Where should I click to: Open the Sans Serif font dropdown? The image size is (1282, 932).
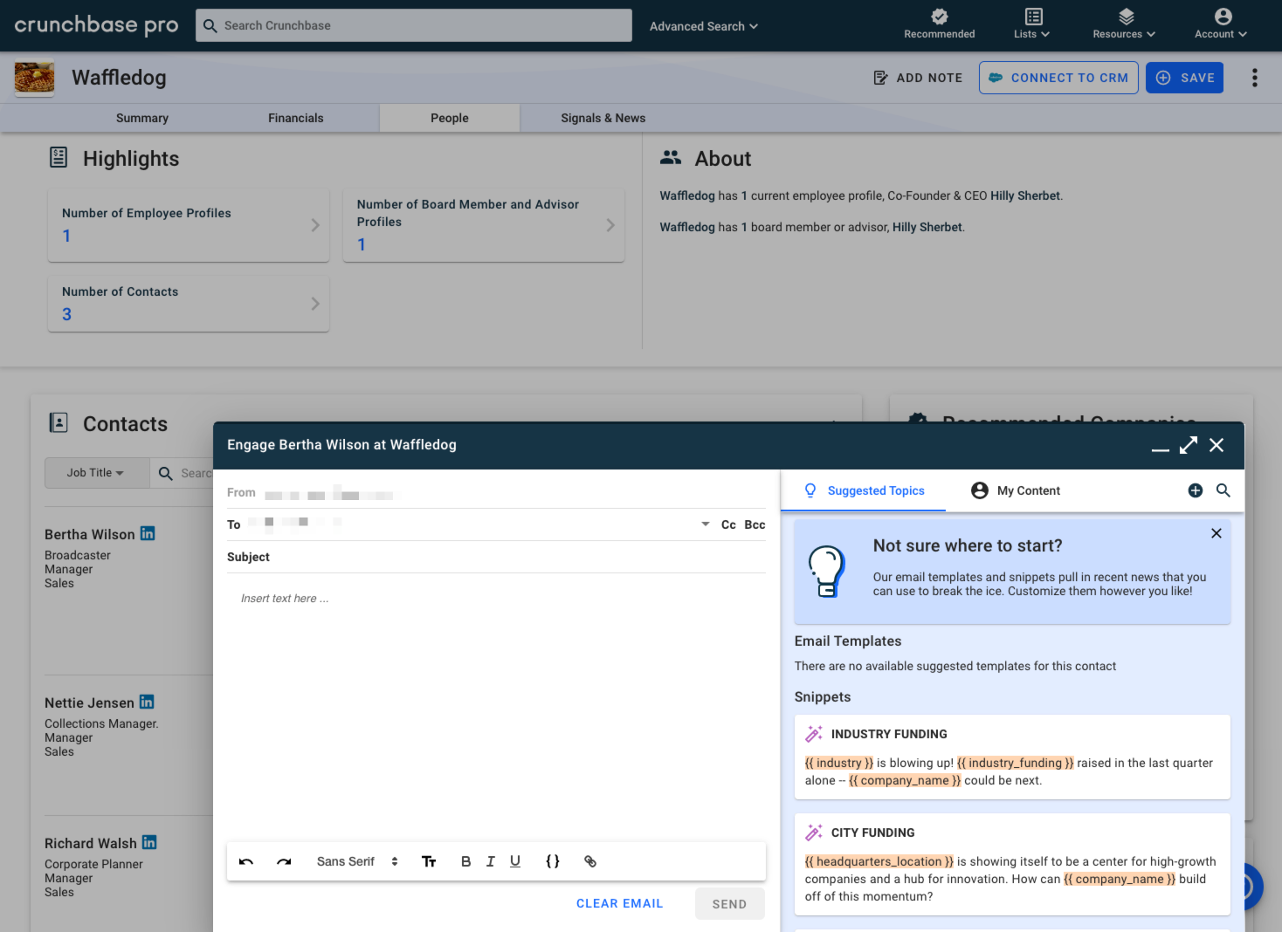coord(357,861)
